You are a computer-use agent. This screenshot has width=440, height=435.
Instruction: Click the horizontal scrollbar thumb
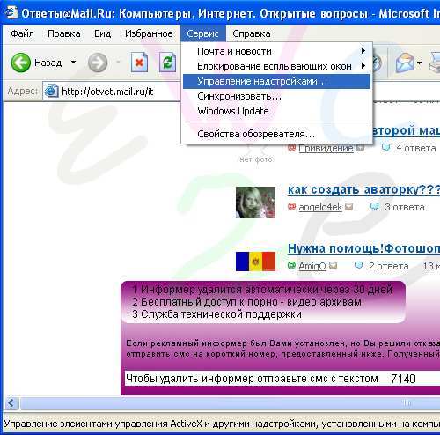pos(231,402)
